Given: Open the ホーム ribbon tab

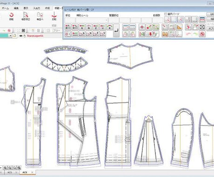Looking at the screenshot, I should 5,8.
